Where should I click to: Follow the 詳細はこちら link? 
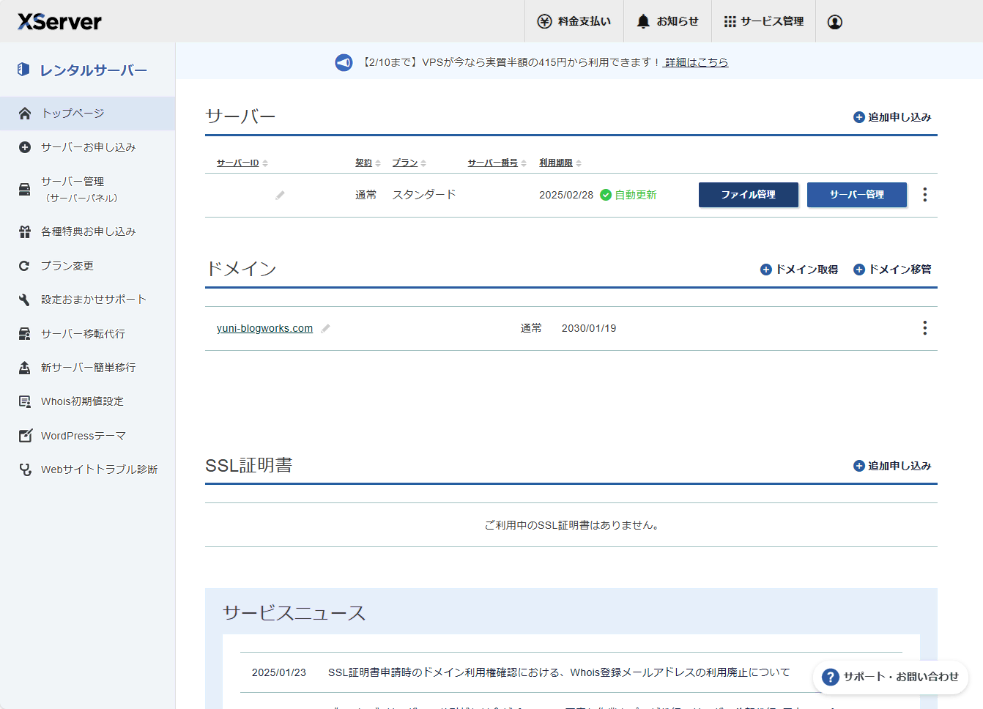(x=696, y=62)
